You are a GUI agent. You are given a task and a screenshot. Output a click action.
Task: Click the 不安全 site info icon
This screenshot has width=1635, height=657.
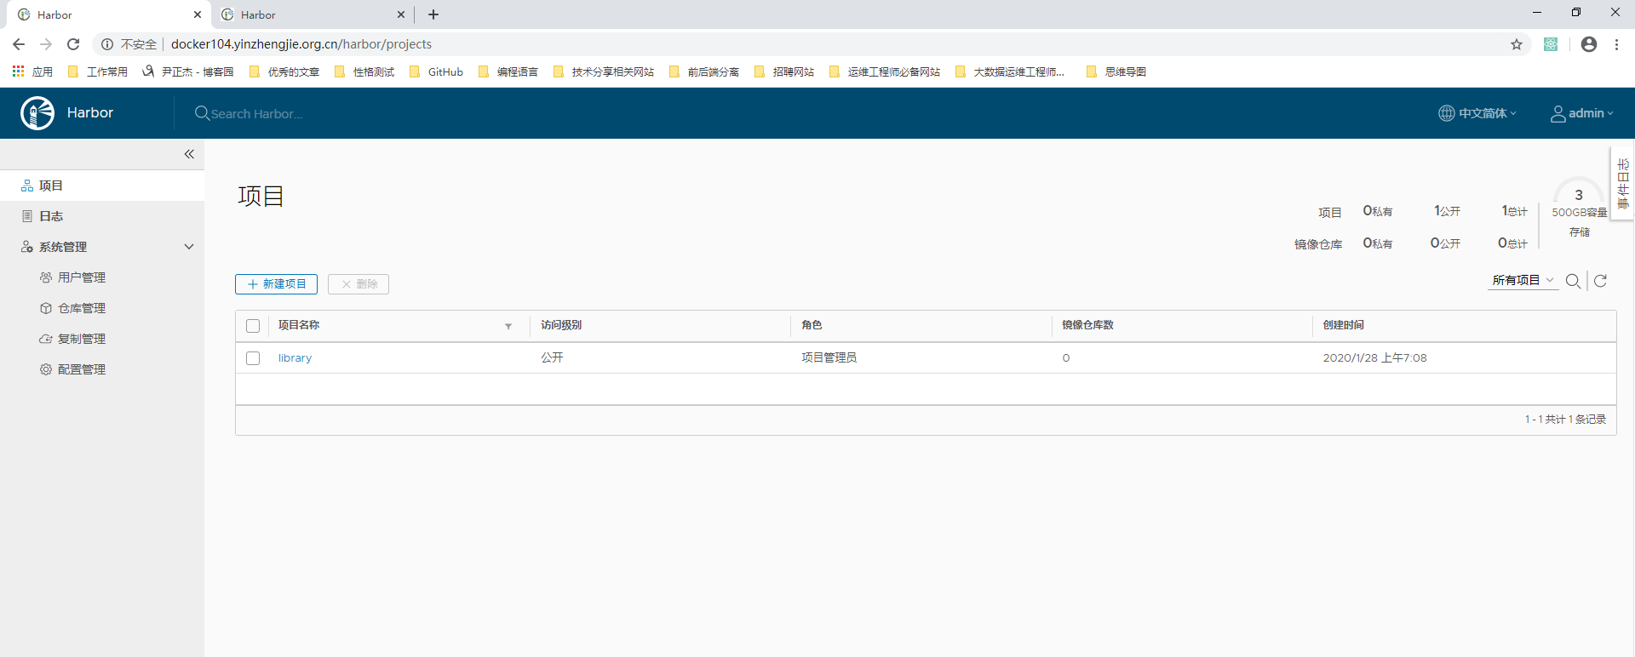coord(107,44)
